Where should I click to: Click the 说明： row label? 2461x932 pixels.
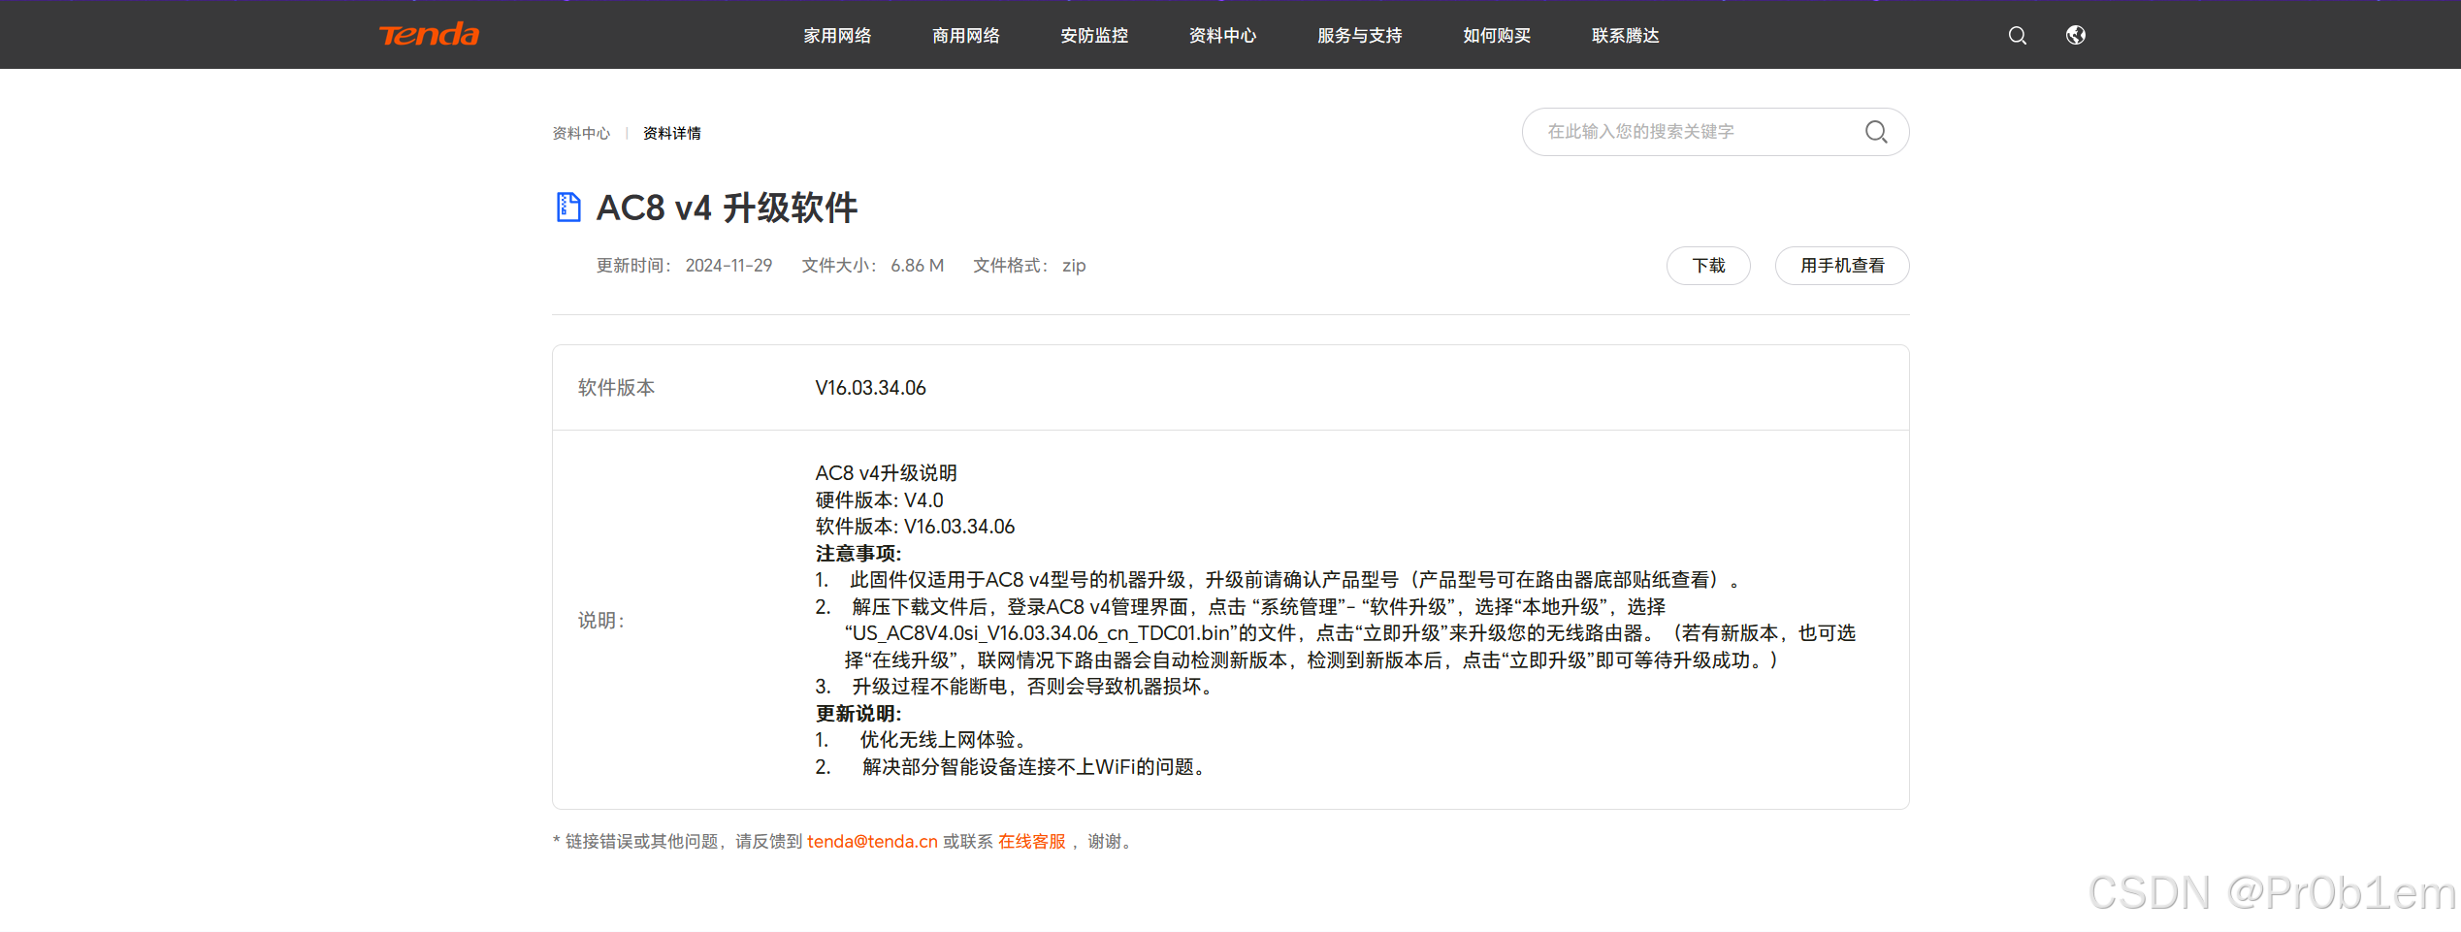602,621
